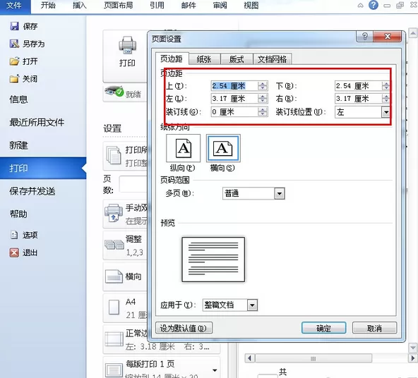Screen dimensions: 418x378
Task: Click the manual duplex (手动双面) print icon
Action: 114,214
